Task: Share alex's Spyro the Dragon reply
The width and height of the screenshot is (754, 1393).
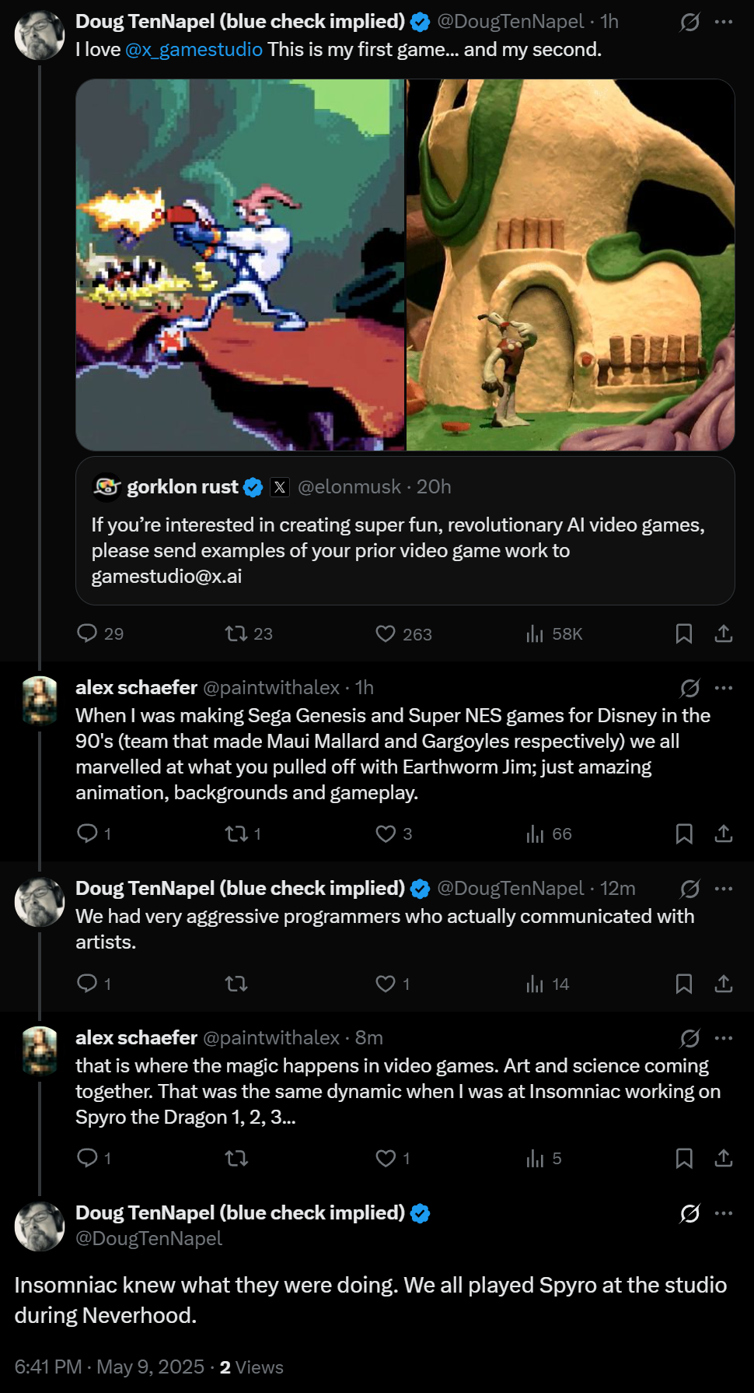Action: [x=724, y=1158]
